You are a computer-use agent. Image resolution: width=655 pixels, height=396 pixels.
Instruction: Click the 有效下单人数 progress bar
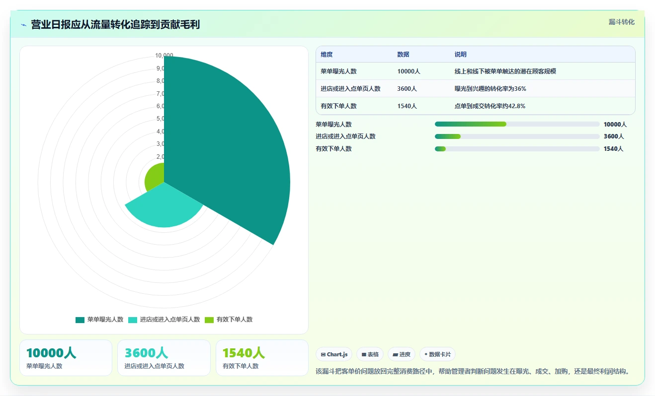517,149
